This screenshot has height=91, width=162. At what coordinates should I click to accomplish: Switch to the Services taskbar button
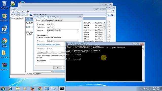pyautogui.click(x=55, y=89)
